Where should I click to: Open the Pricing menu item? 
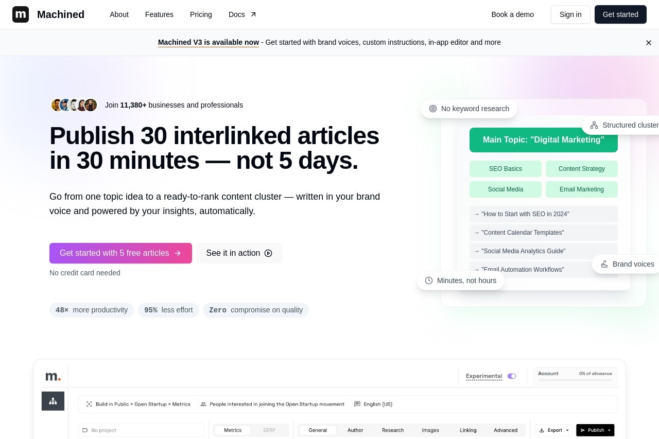pyautogui.click(x=201, y=14)
